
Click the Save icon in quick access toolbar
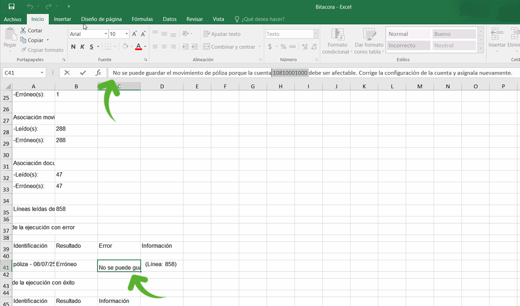pyautogui.click(x=12, y=6)
